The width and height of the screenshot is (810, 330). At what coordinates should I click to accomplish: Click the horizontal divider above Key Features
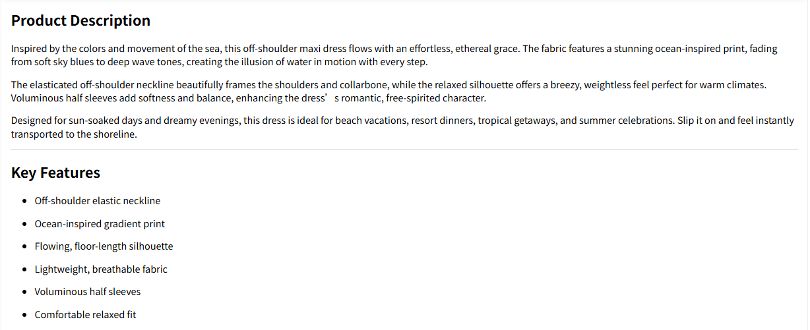(404, 150)
